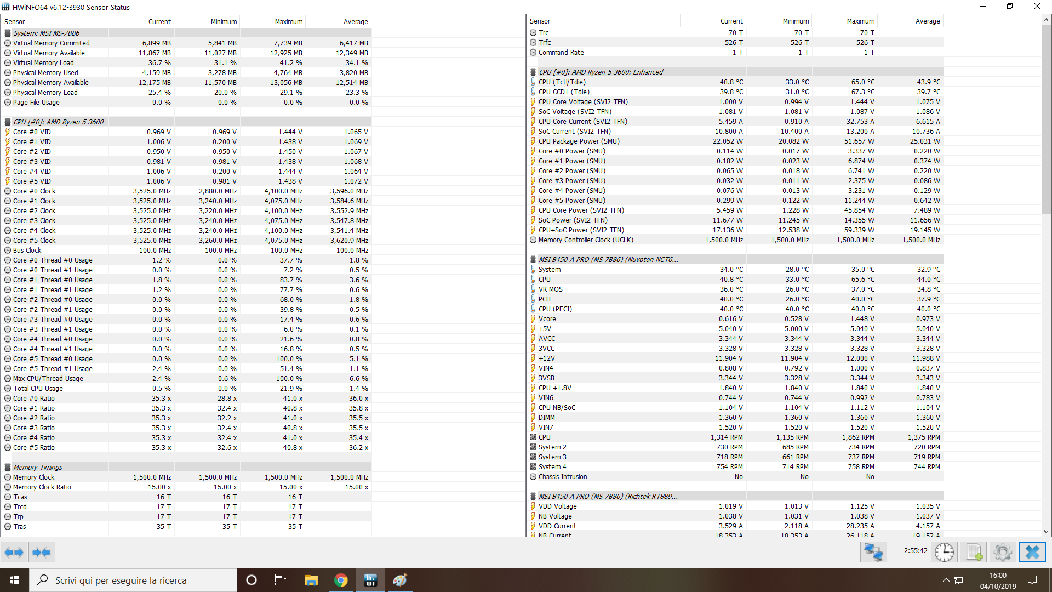Viewport: 1052px width, 592px height.
Task: Select 'Memory Clock Ratio' sensor row
Action: tap(186, 487)
